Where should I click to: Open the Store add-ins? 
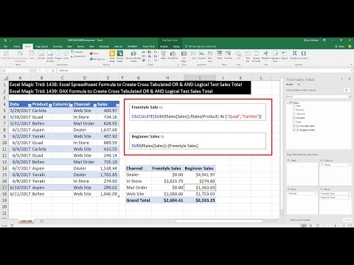click(x=94, y=53)
